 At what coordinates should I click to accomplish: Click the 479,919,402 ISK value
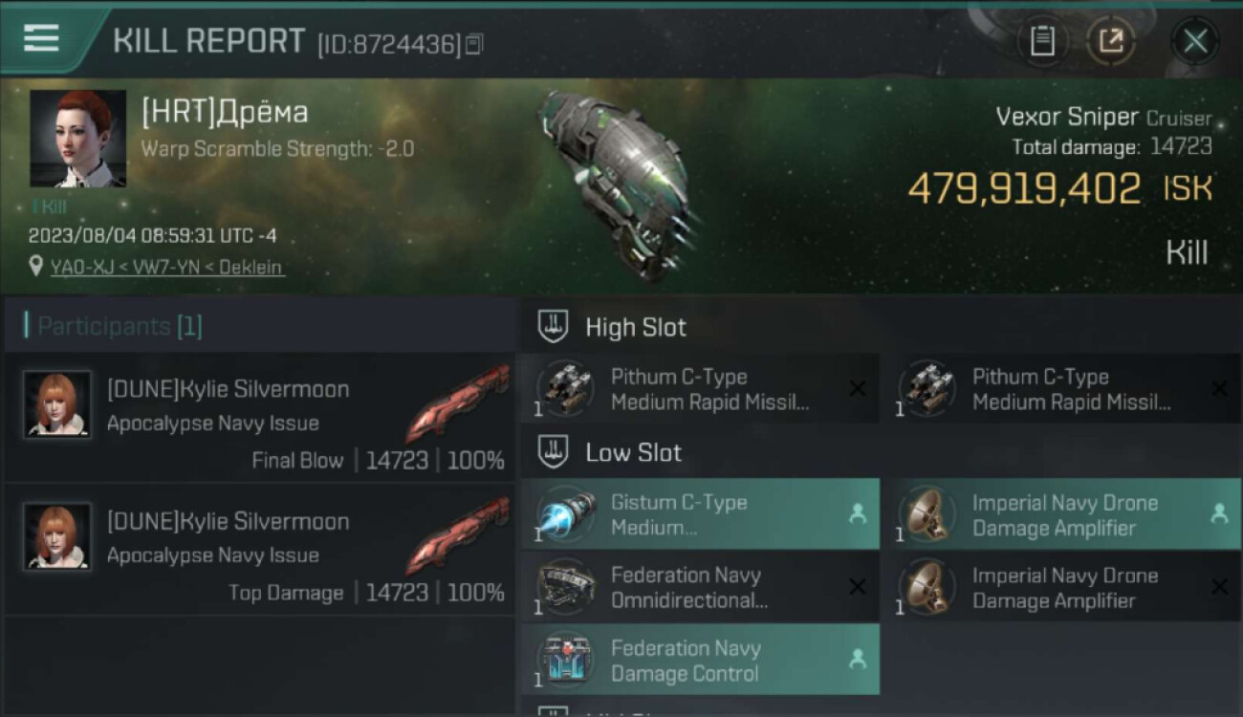(1024, 188)
